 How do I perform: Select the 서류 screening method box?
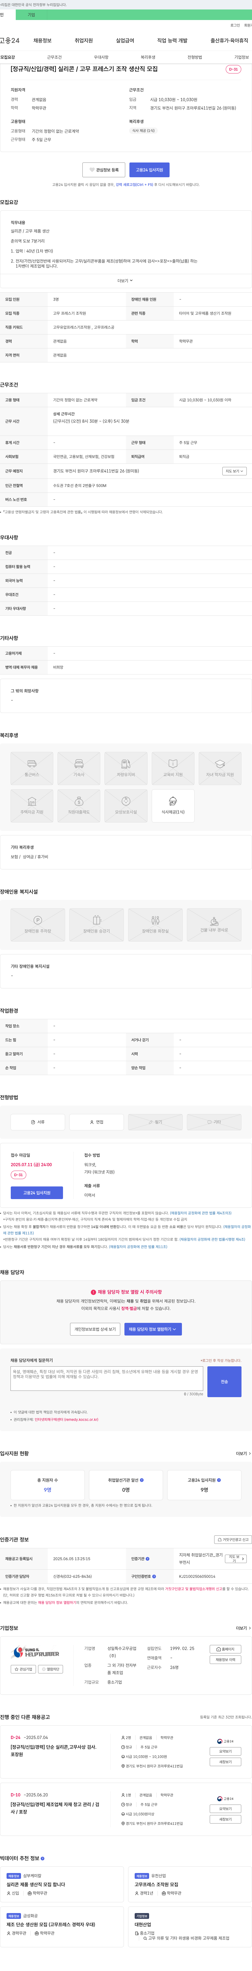click(x=38, y=1122)
